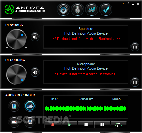Screen dimensions: 142x133
Task: Select the Speakers device name text
Action: point(86,29)
